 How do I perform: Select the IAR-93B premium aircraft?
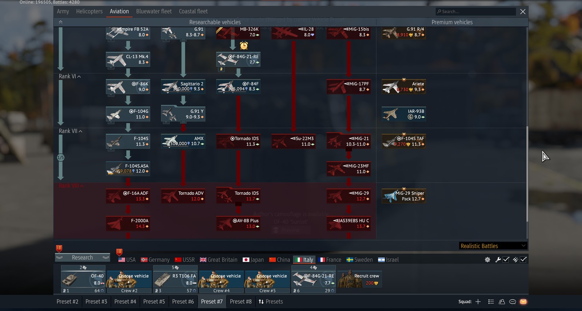coord(404,114)
